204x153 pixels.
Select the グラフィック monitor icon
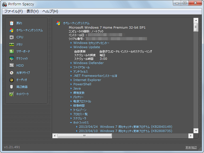(12, 59)
